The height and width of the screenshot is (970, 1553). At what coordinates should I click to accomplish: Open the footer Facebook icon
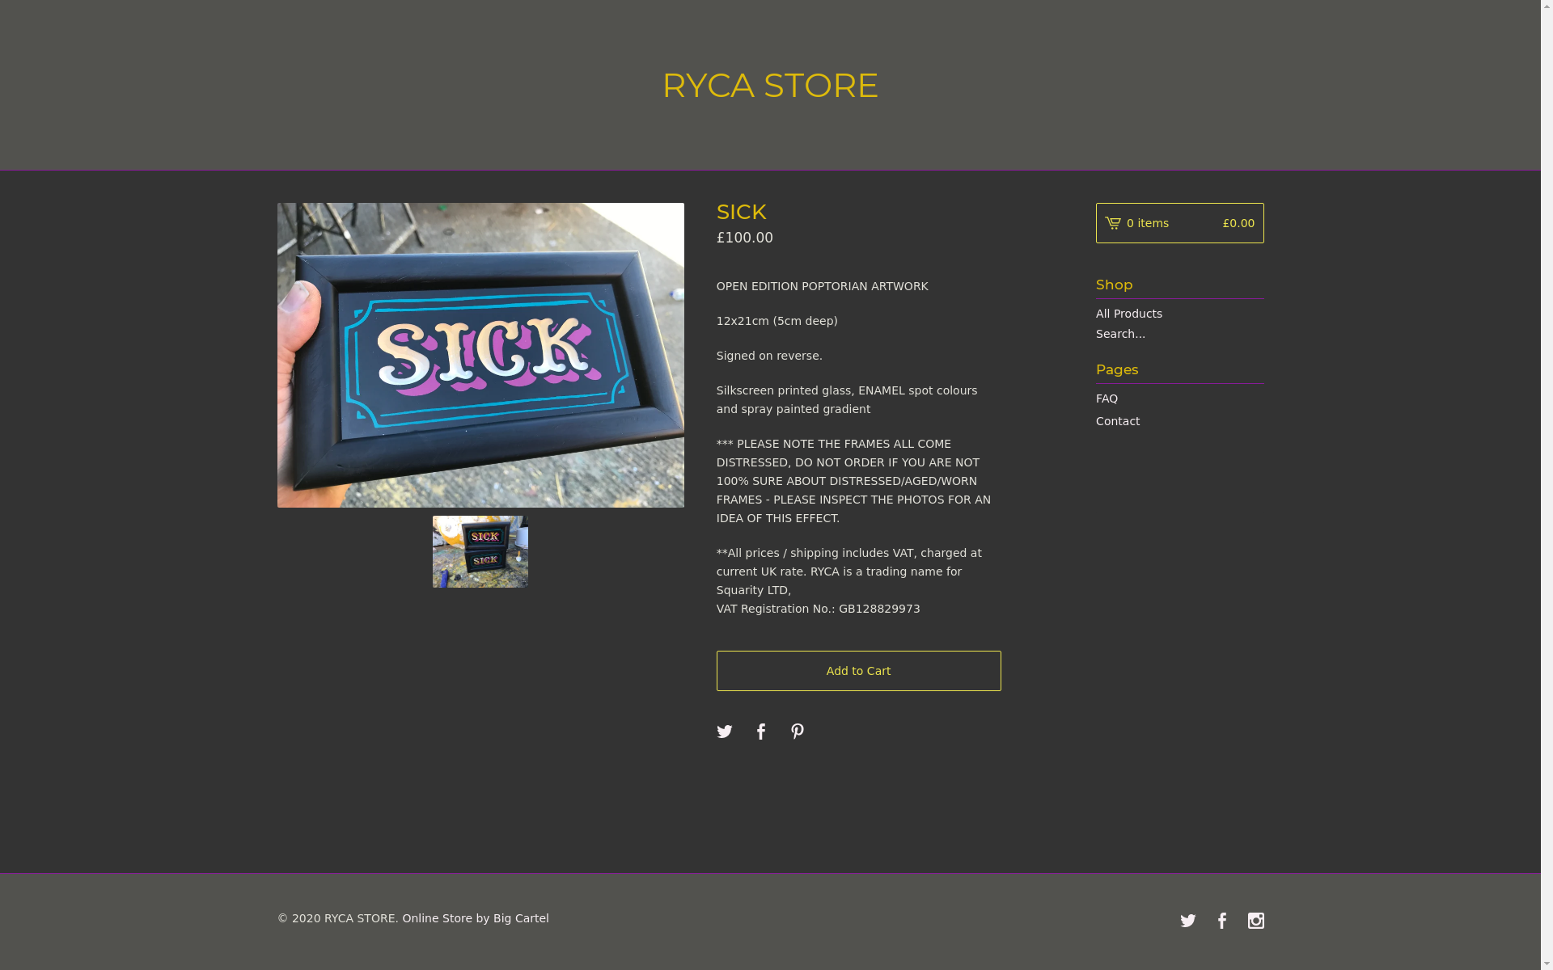[1221, 921]
